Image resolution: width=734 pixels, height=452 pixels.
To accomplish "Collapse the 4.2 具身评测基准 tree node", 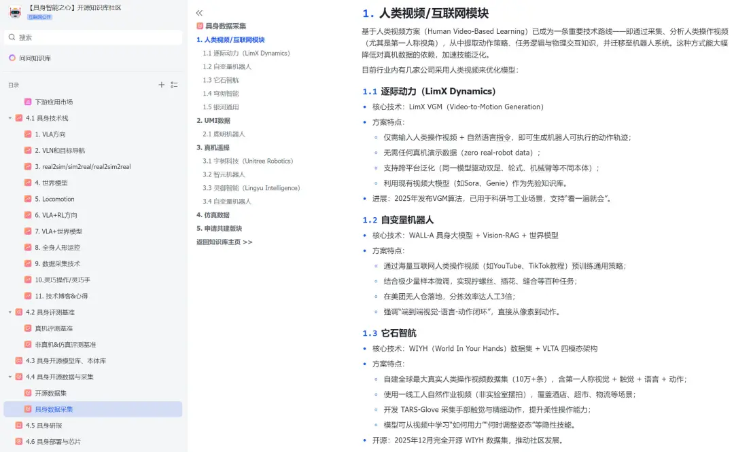I will [10, 312].
